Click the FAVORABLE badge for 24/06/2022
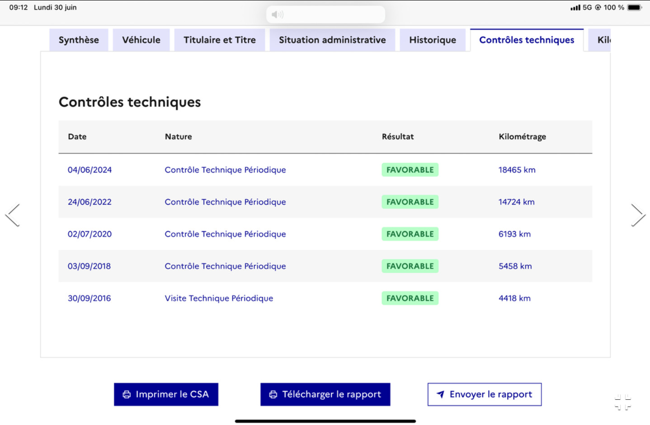The image size is (650, 425). click(410, 202)
